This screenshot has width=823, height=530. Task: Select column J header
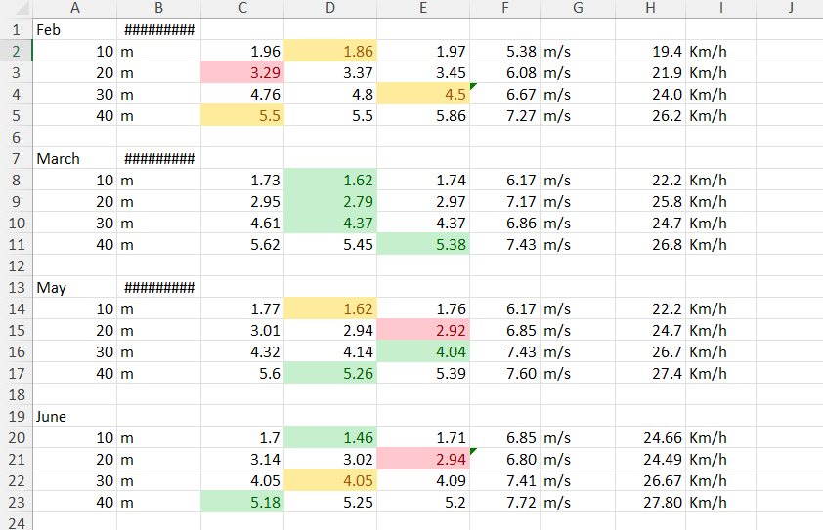[790, 8]
